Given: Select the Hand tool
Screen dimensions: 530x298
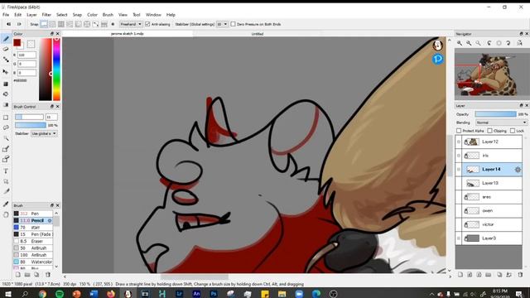Looking at the screenshot, I should [x=6, y=214].
